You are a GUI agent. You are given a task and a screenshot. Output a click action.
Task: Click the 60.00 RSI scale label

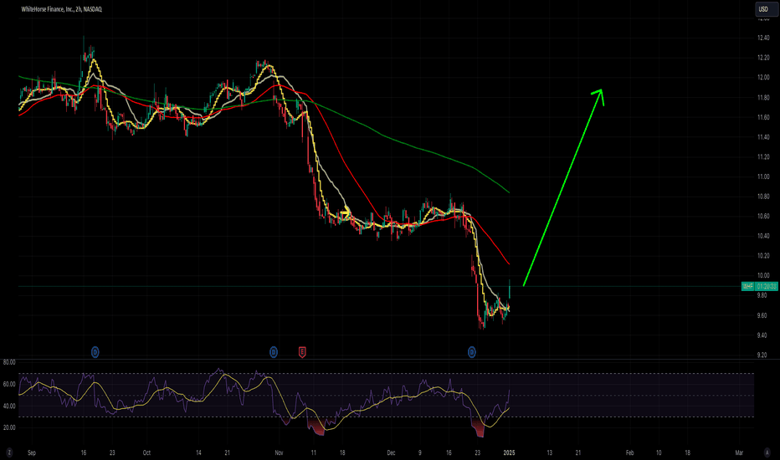pyautogui.click(x=9, y=385)
